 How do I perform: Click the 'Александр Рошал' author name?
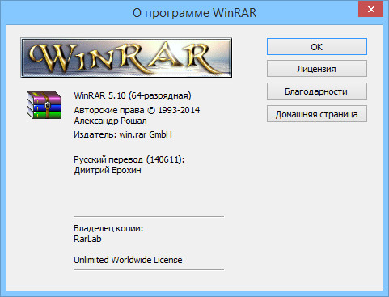pos(110,121)
